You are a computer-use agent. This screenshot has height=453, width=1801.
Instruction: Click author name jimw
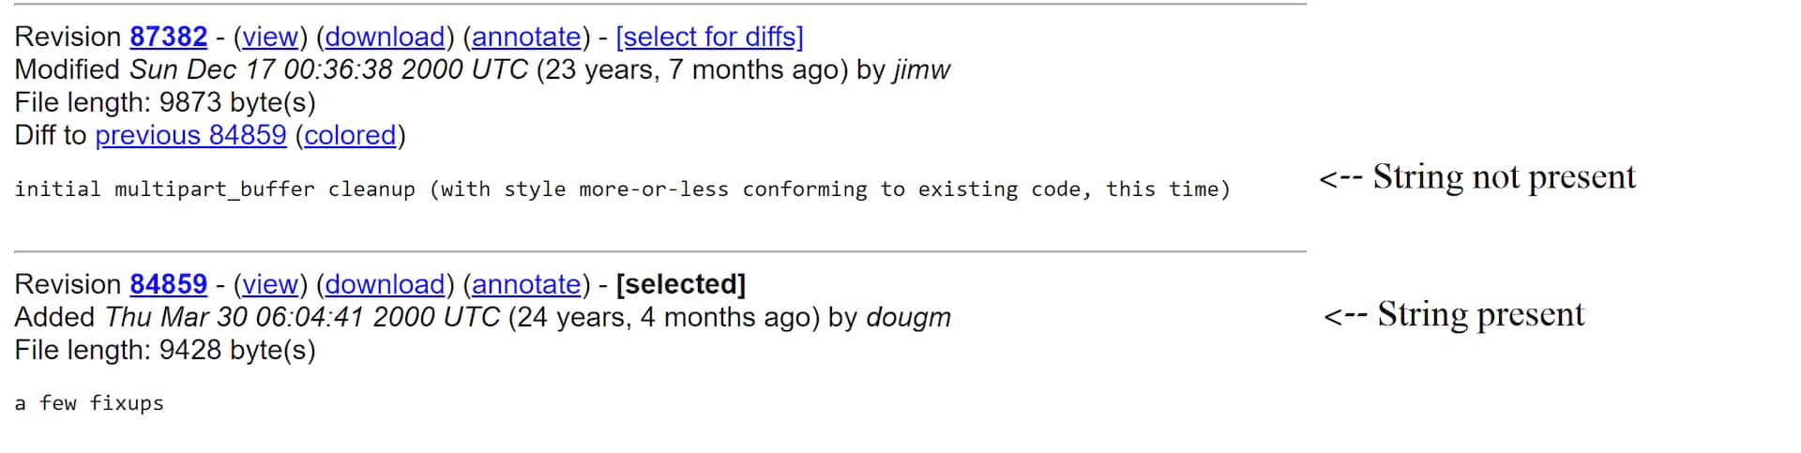[x=921, y=69]
